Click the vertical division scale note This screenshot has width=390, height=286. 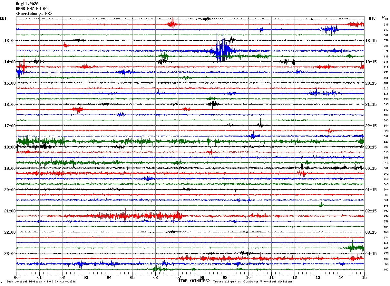point(41,281)
